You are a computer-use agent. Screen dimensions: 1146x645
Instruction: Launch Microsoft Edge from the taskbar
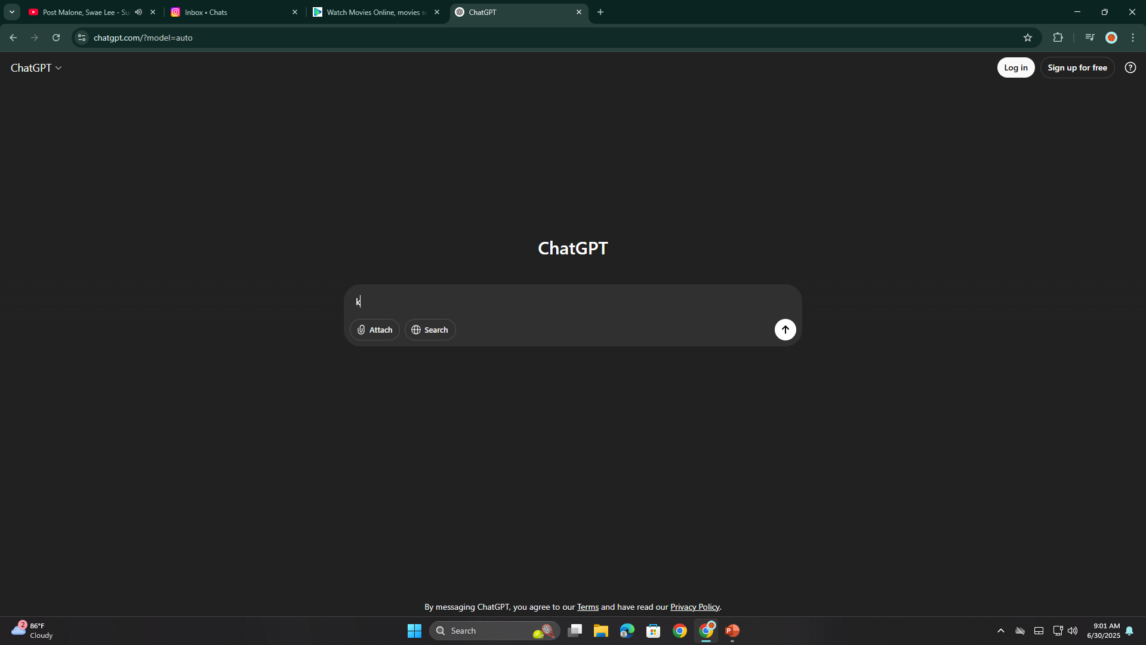tap(627, 631)
